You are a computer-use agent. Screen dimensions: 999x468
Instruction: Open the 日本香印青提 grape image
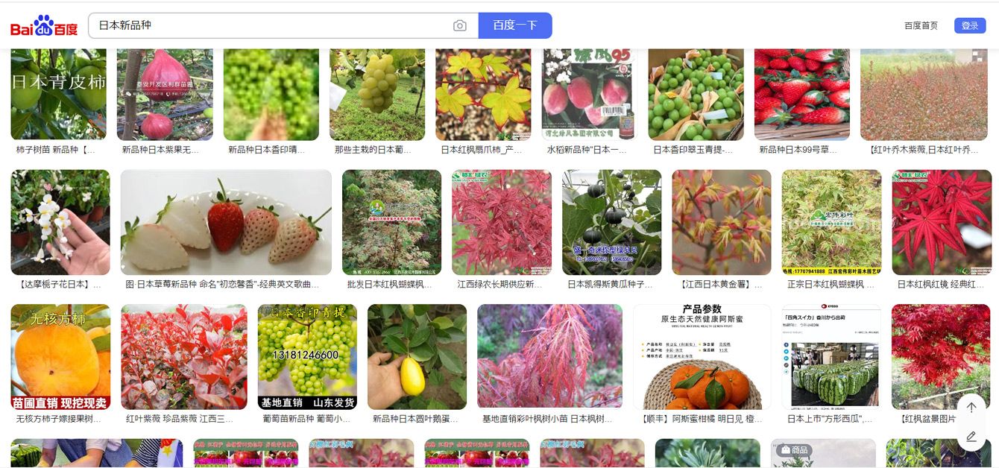307,356
